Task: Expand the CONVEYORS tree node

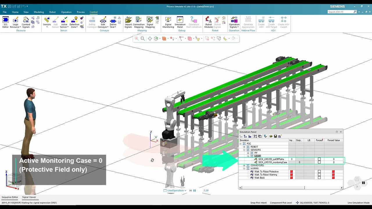Action: coord(244,165)
